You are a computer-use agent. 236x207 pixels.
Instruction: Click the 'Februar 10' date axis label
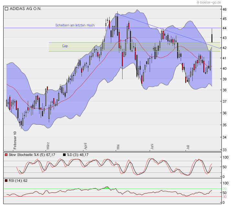pyautogui.click(x=15, y=140)
